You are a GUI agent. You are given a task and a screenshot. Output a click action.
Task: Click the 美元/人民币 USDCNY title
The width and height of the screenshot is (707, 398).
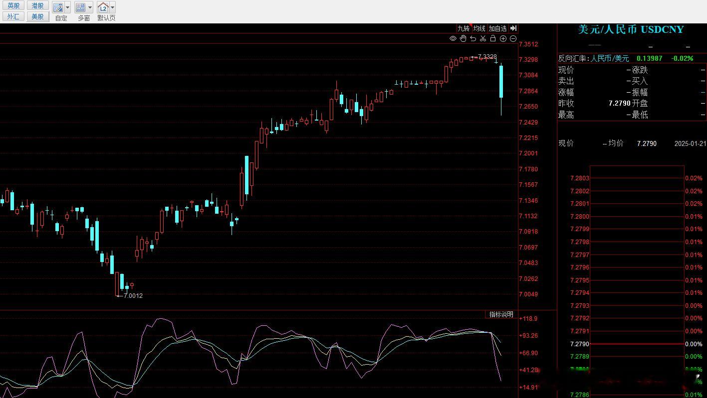pyautogui.click(x=631, y=29)
